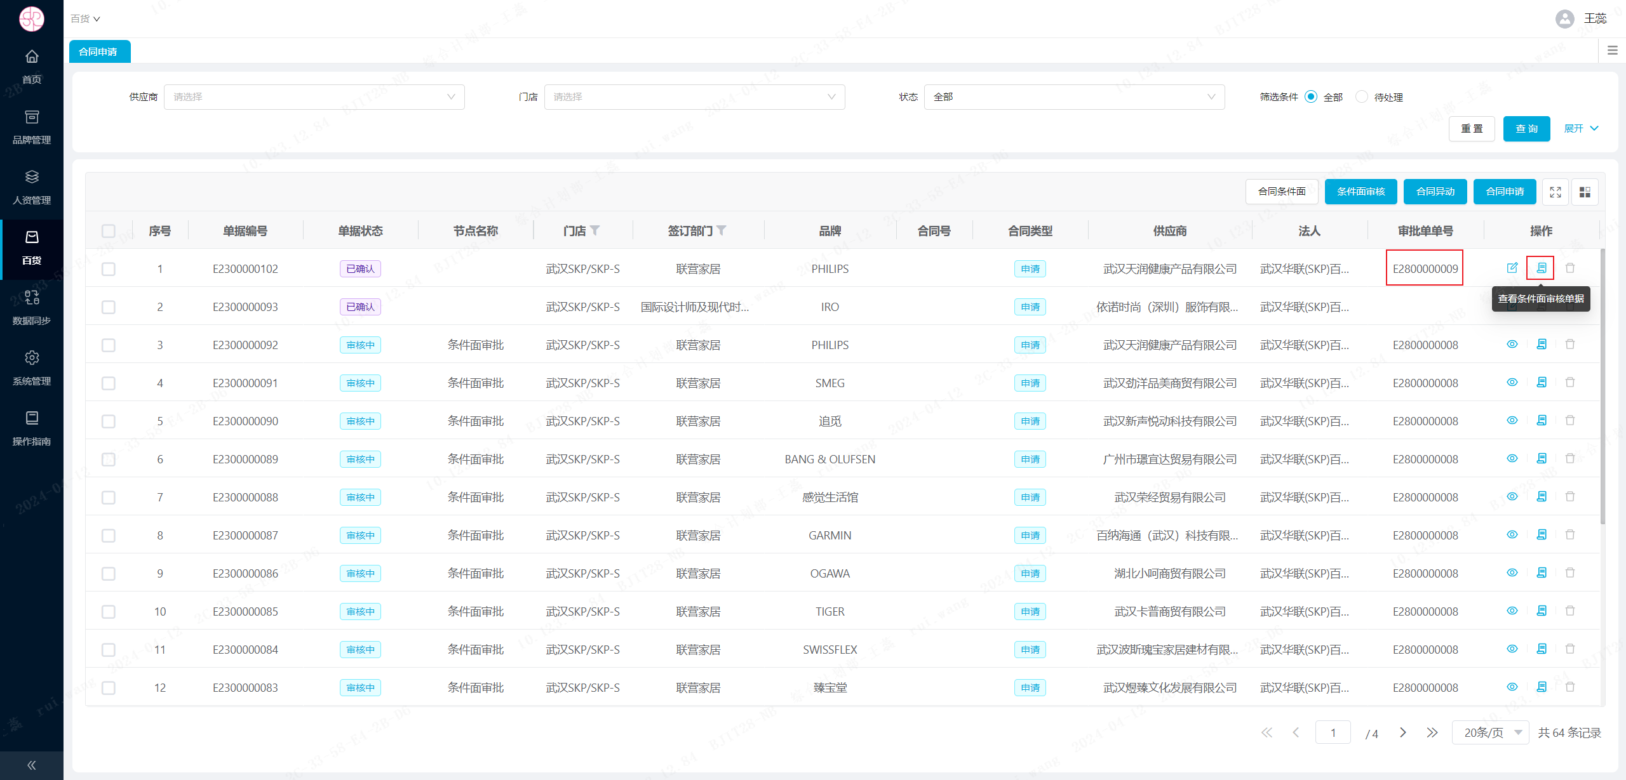Jump to first page double arrow
This screenshot has width=1626, height=780.
[1267, 732]
